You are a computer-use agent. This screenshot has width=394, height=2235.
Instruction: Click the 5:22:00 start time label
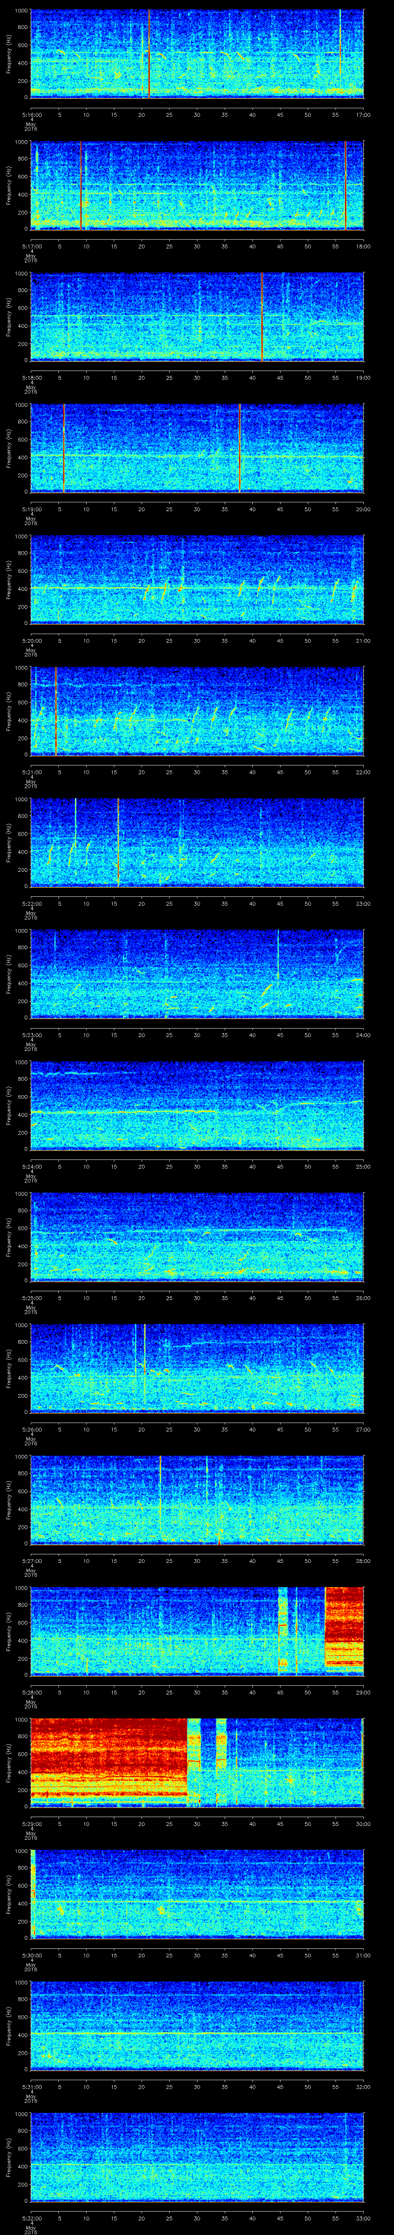coord(31,903)
